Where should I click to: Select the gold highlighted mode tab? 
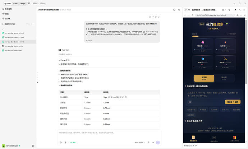click(x=204, y=78)
